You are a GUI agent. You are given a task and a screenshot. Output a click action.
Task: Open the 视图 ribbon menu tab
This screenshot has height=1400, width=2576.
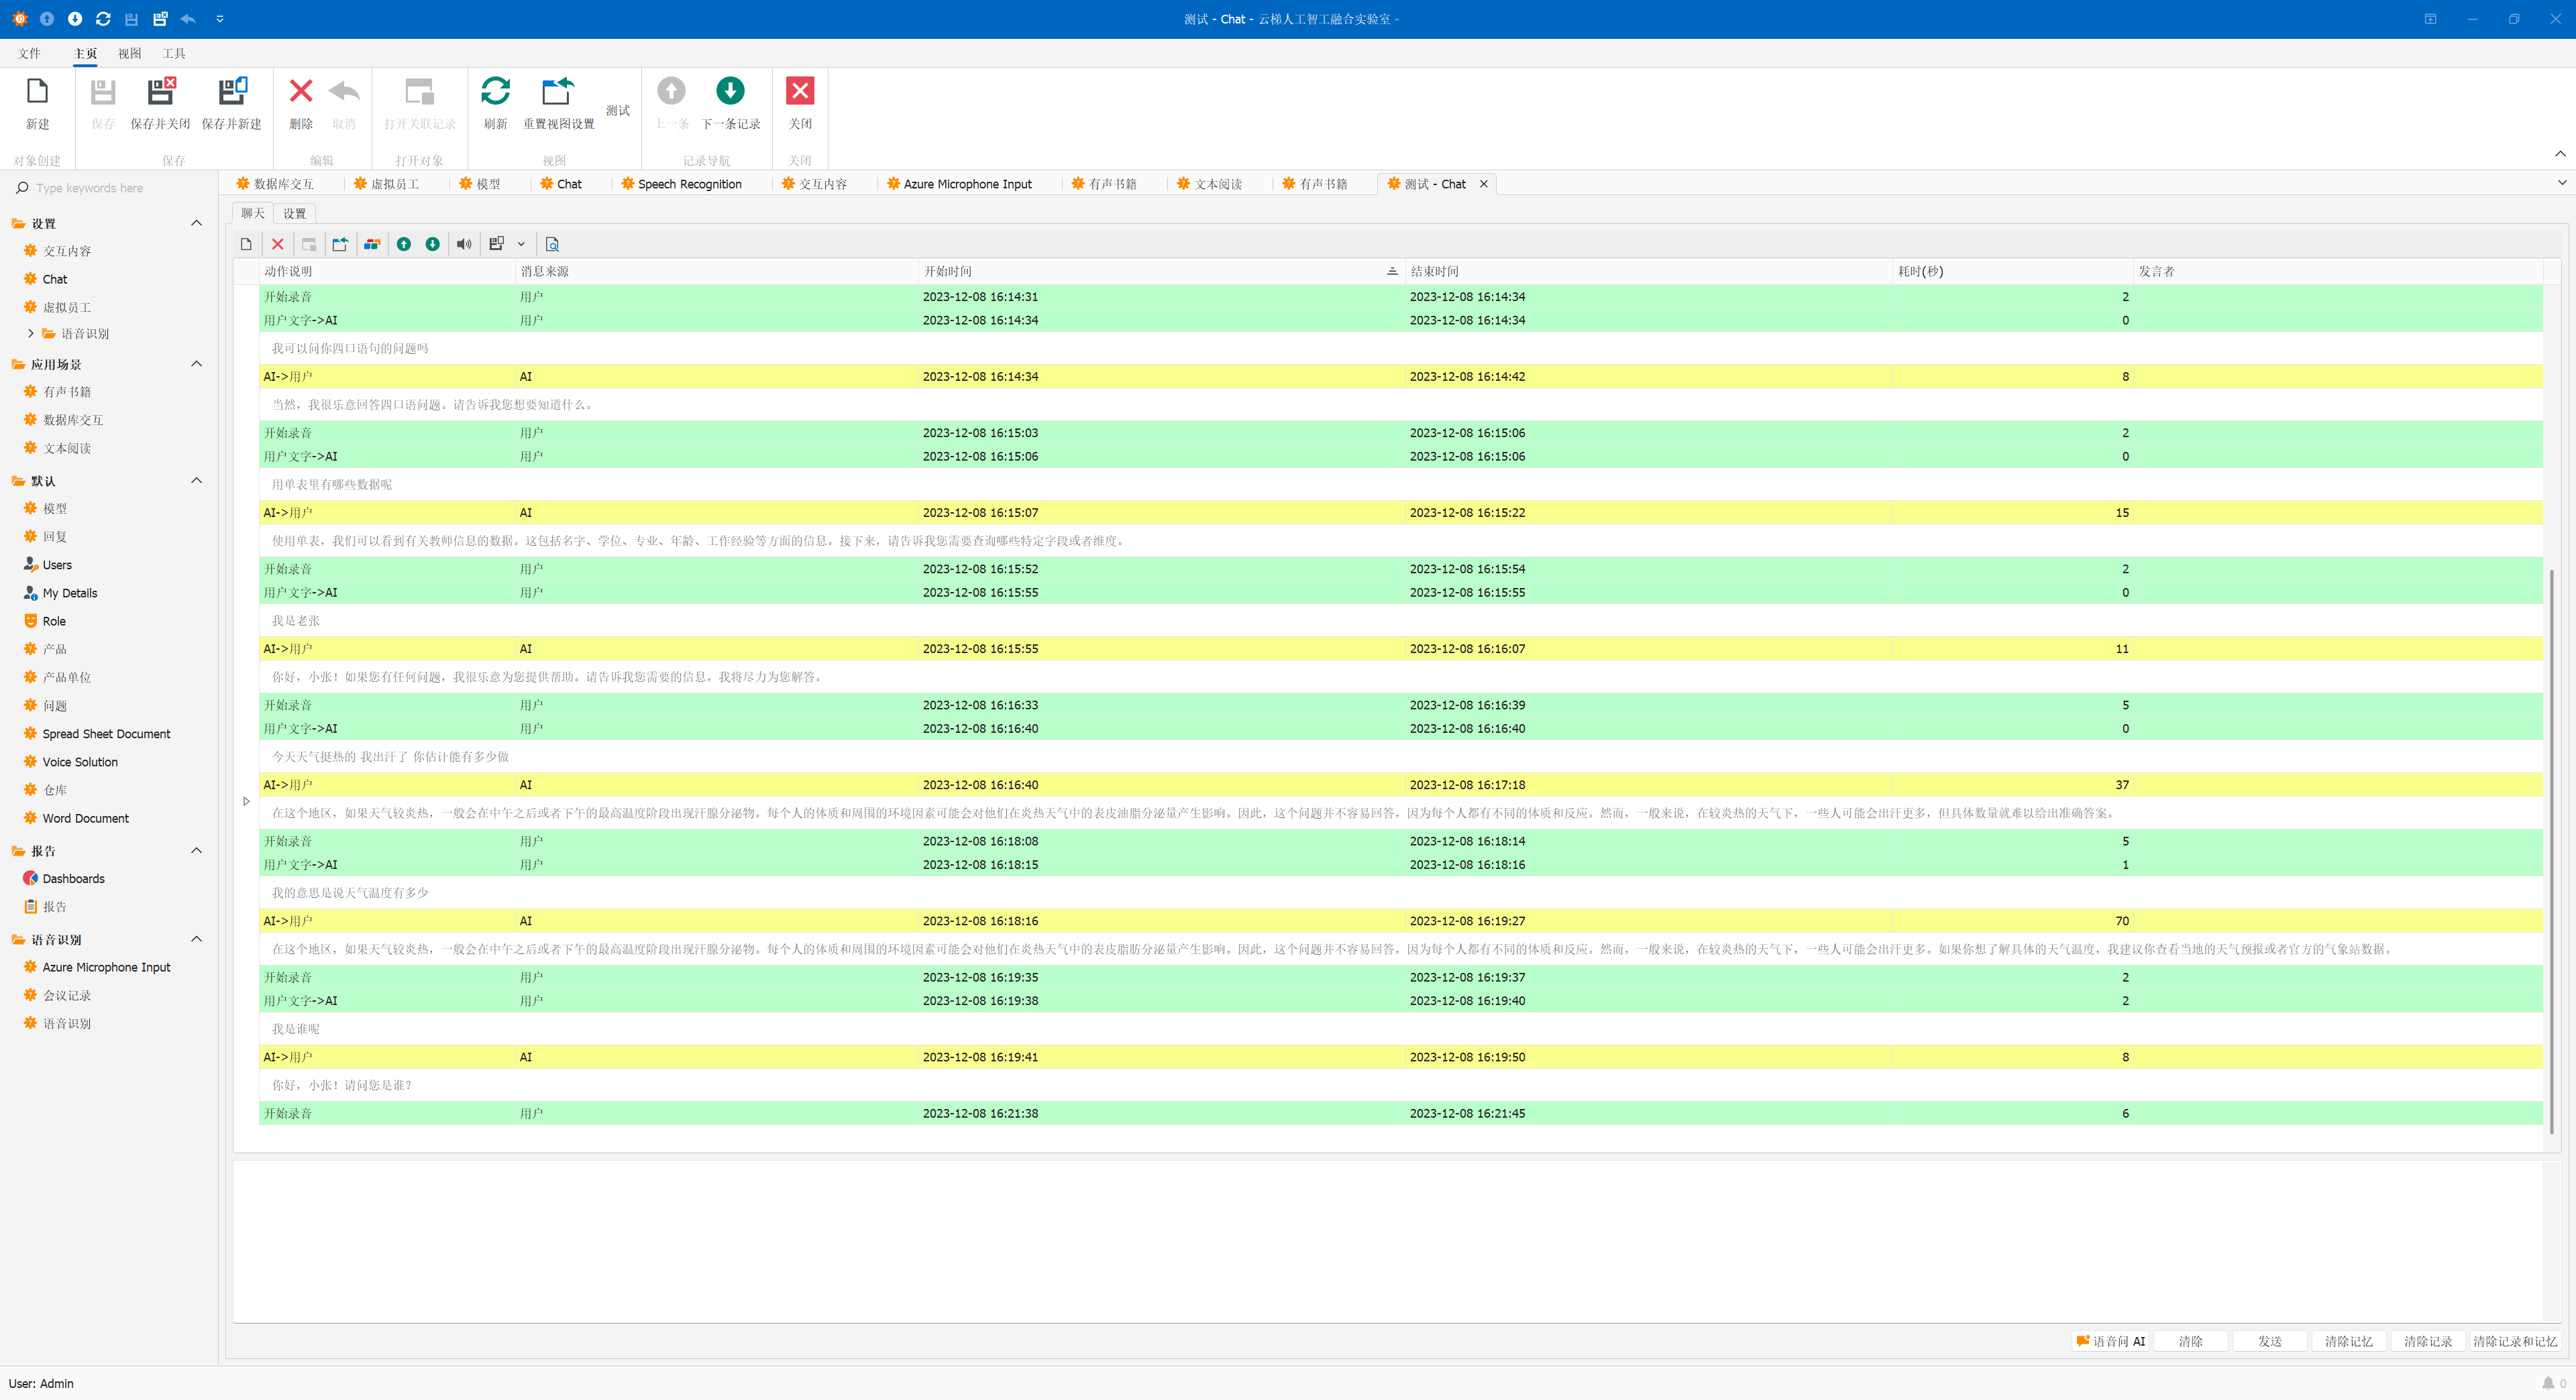129,53
